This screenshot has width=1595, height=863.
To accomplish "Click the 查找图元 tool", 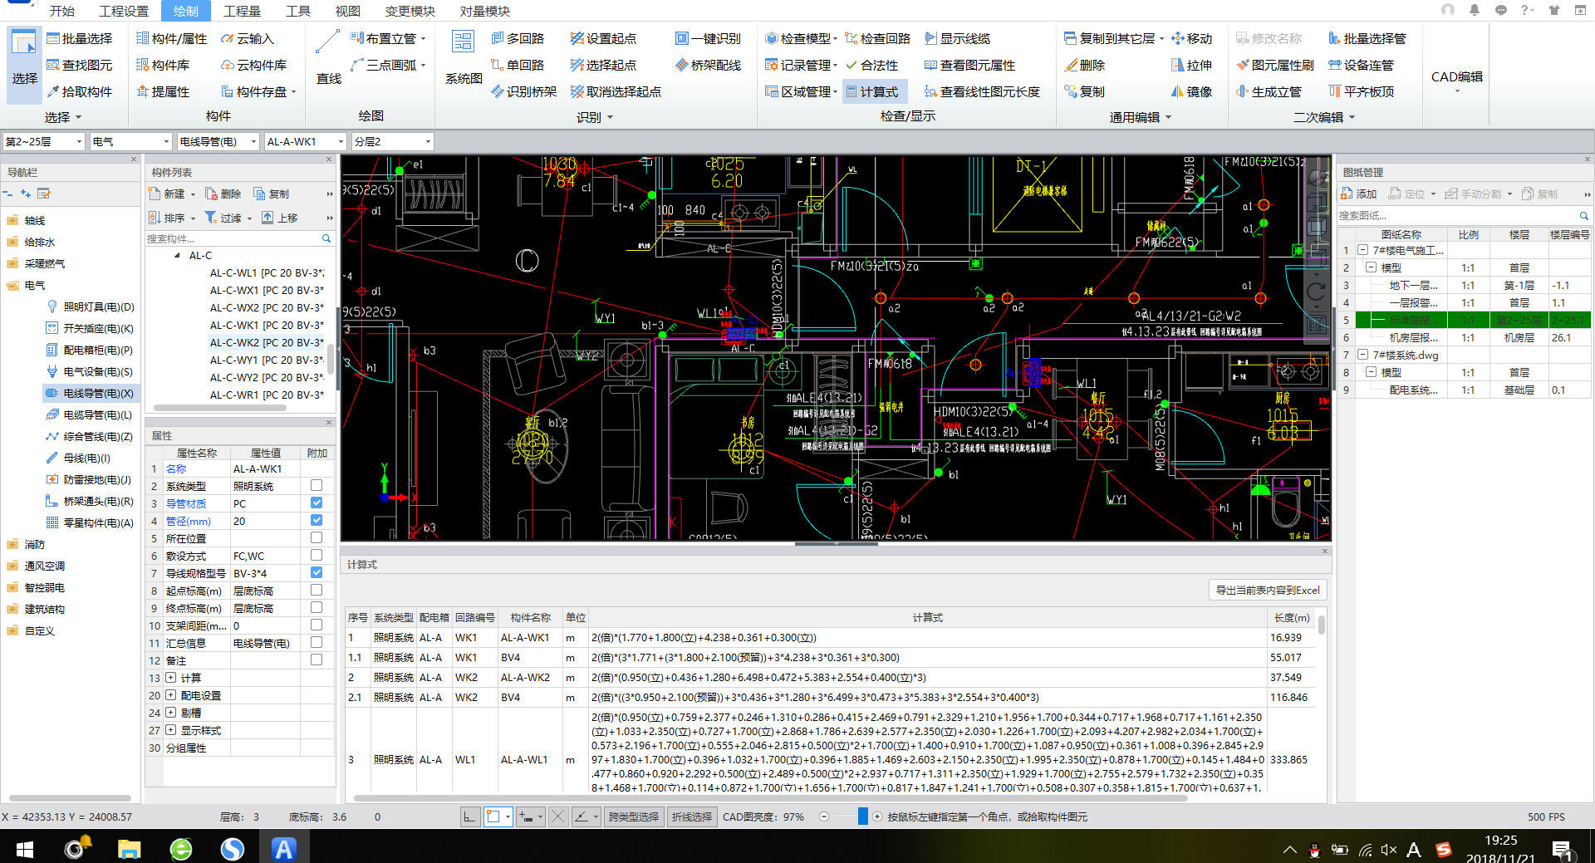I will coord(80,66).
